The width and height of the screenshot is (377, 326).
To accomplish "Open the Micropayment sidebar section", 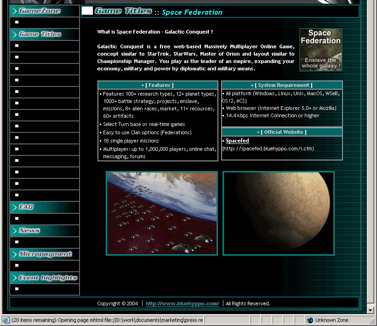I will (x=45, y=254).
